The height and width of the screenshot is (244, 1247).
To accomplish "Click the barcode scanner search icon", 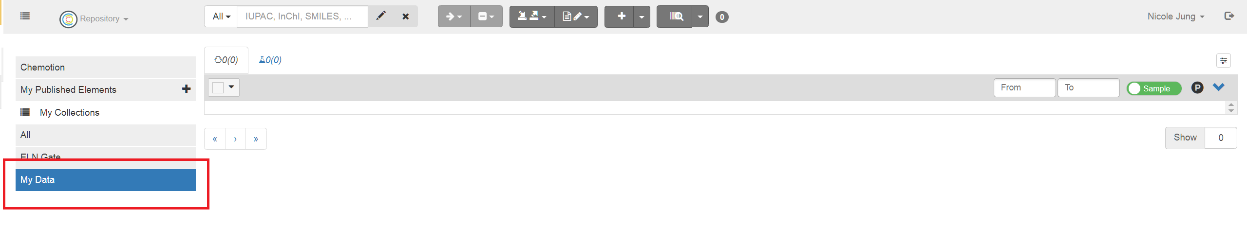I will (x=675, y=17).
